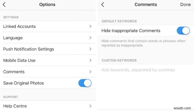This screenshot has width=194, height=111.
Task: Tap the chevron beside Language
Action: pyautogui.click(x=90, y=38)
